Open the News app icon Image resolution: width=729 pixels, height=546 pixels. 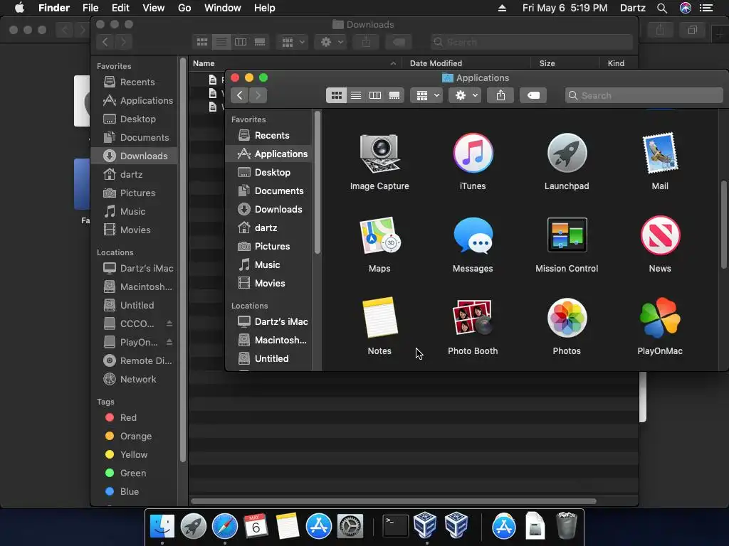[660, 235]
